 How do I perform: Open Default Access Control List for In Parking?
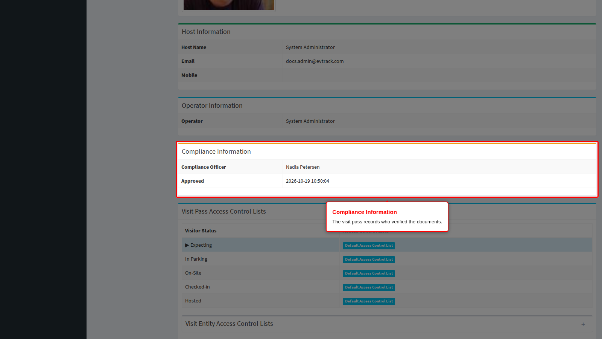coord(369,260)
